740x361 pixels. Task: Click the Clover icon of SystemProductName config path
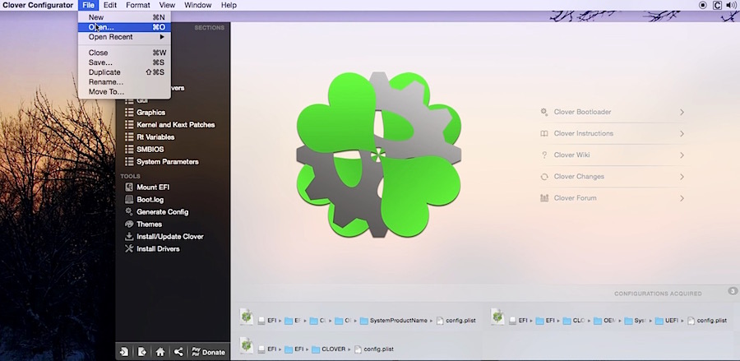[x=247, y=317]
